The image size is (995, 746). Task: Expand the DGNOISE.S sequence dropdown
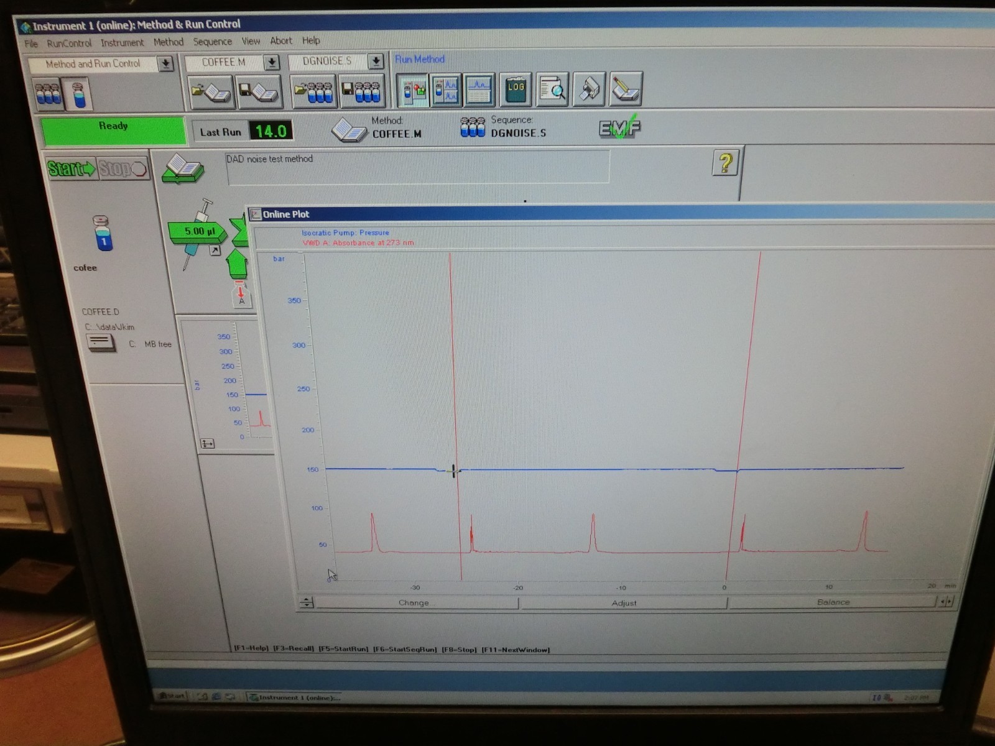(376, 61)
